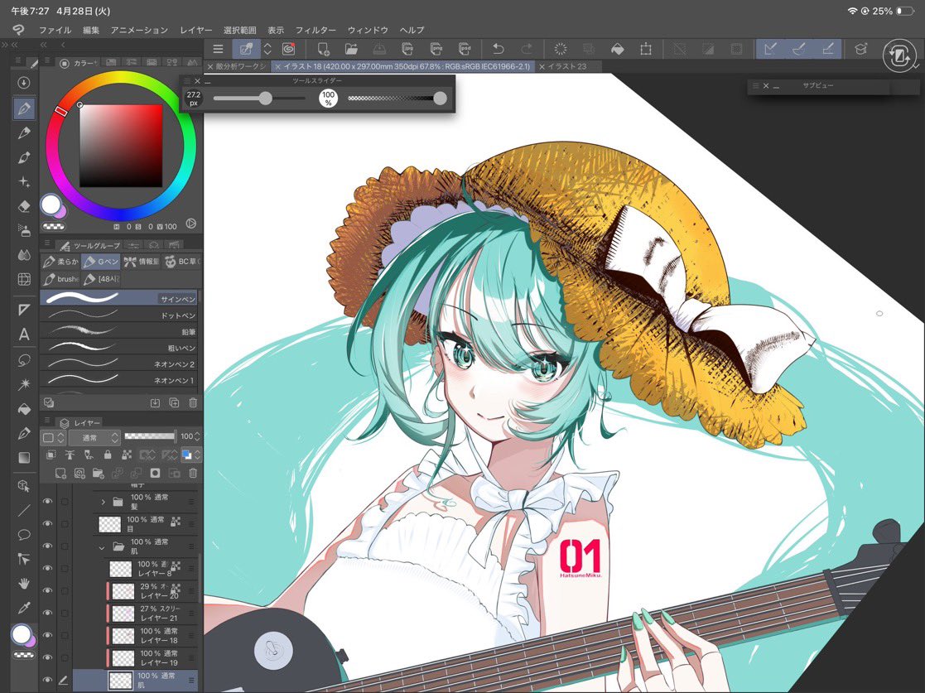Click the layer mask creation icon
Image resolution: width=925 pixels, height=693 pixels.
click(x=155, y=473)
